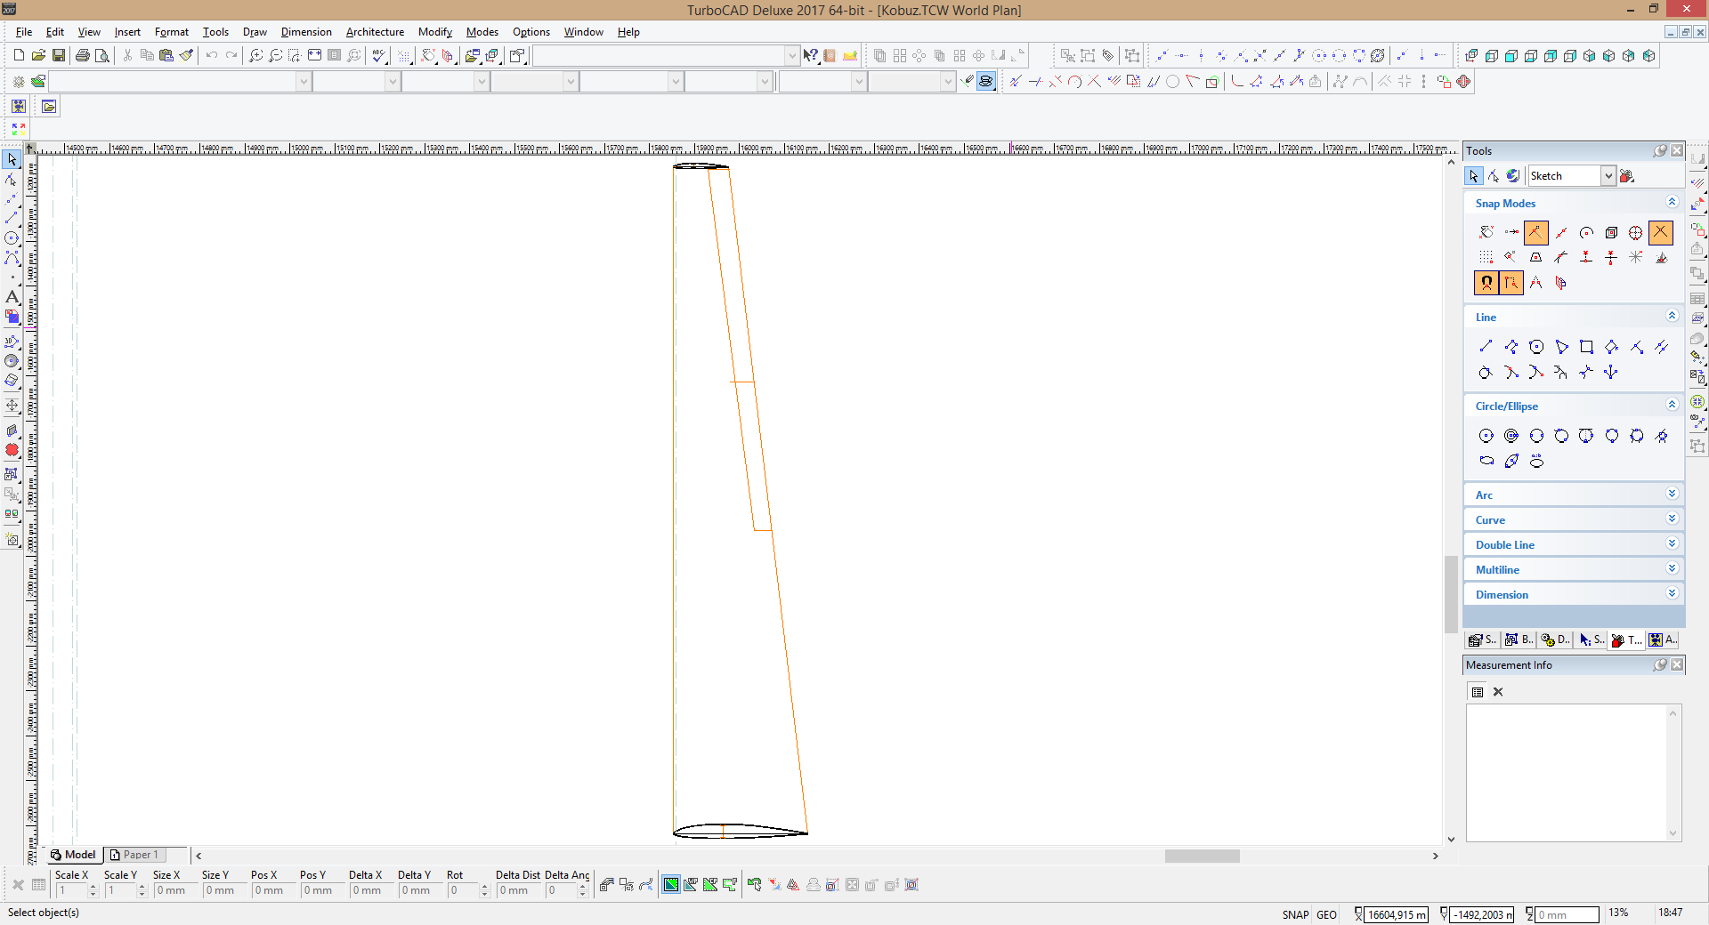Click the spell check ABC icon

point(380,55)
